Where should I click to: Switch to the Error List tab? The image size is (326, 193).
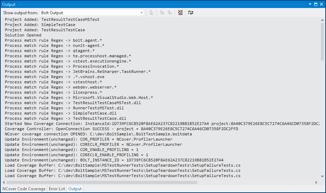coord(57,189)
